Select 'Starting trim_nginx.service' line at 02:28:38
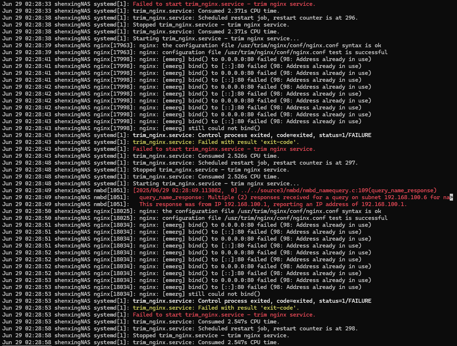Image resolution: width=457 pixels, height=346 pixels. [151, 39]
